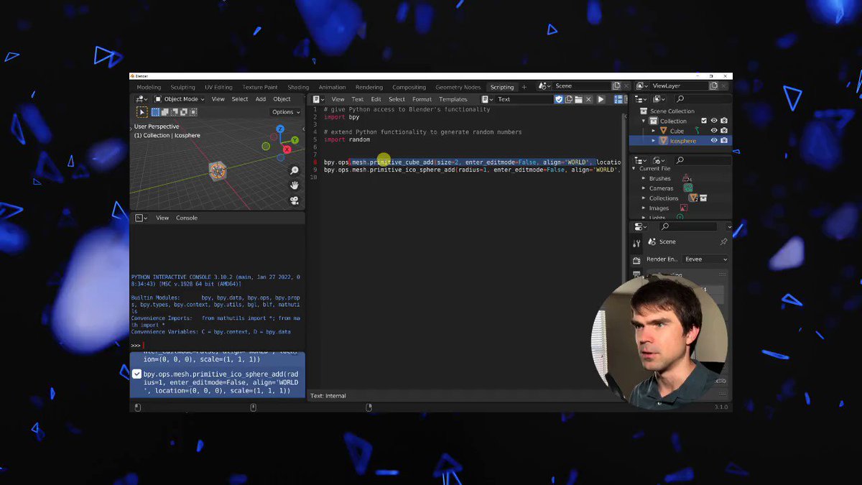
Task: Hide Collection with its eye icon
Action: click(x=714, y=121)
